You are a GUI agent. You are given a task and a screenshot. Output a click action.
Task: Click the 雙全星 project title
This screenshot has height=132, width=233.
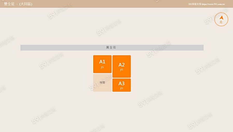coord(9,4)
